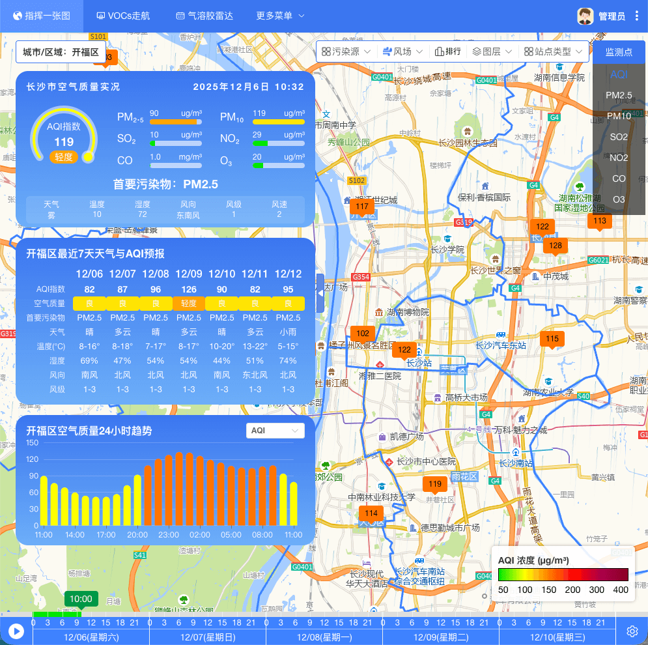Click the 城市/区域 开福区 selector

(x=61, y=52)
